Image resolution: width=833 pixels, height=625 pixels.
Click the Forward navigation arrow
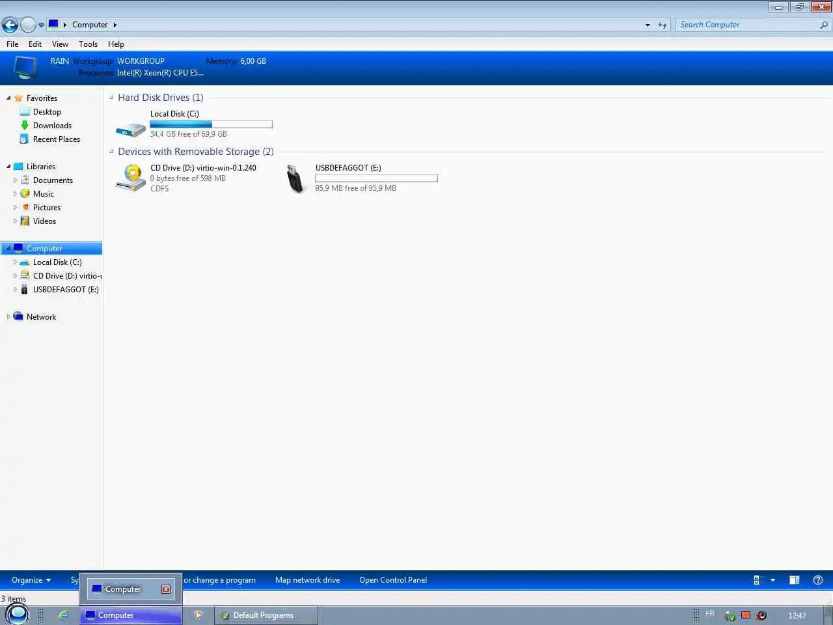28,25
